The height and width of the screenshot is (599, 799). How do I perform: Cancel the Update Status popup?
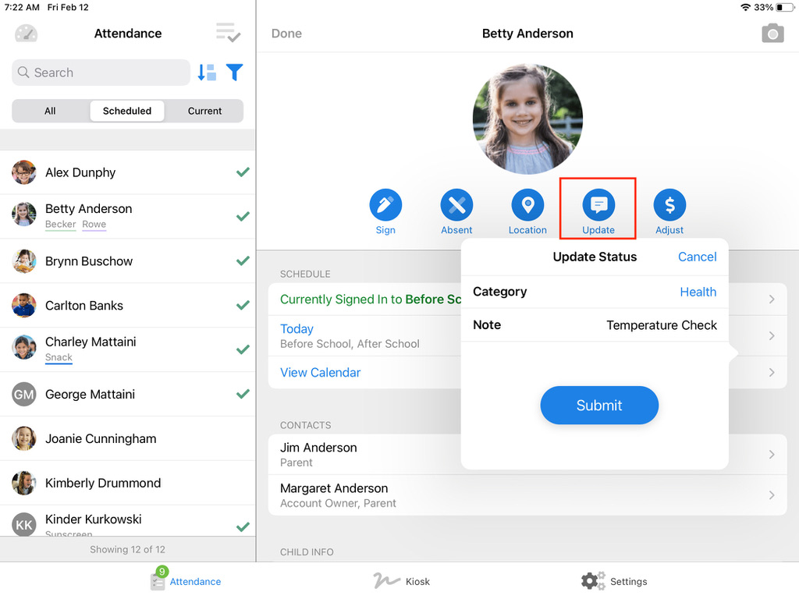[697, 257]
